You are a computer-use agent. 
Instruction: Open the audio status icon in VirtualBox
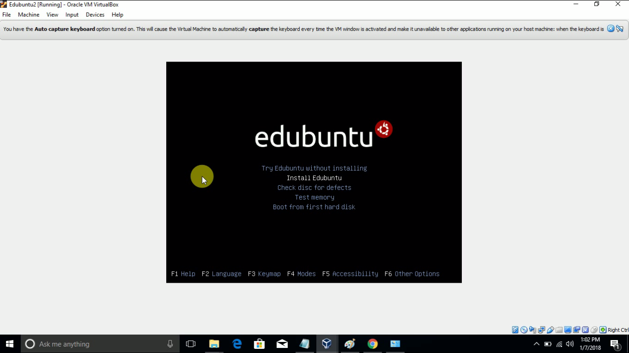tap(533, 330)
